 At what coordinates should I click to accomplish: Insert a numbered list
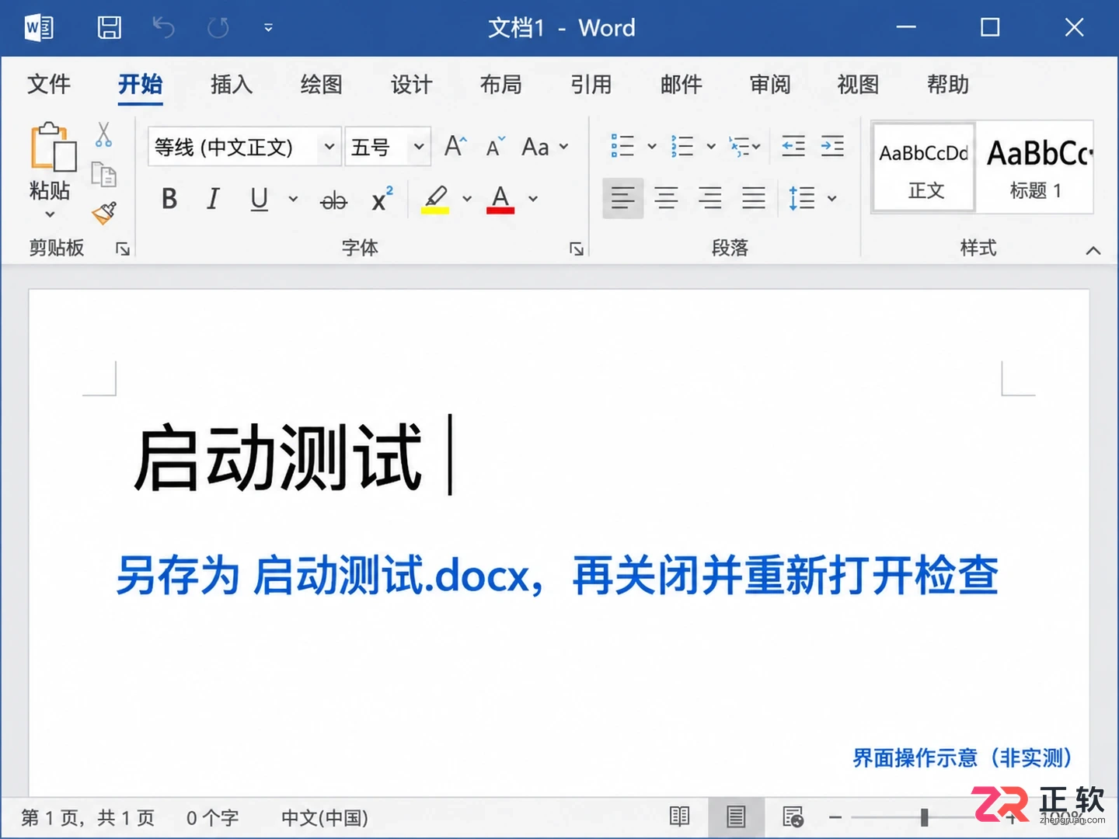pyautogui.click(x=682, y=146)
